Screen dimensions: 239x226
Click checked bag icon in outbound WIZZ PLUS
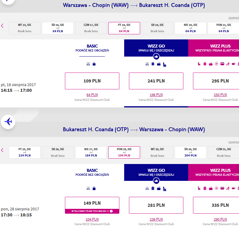(205, 64)
